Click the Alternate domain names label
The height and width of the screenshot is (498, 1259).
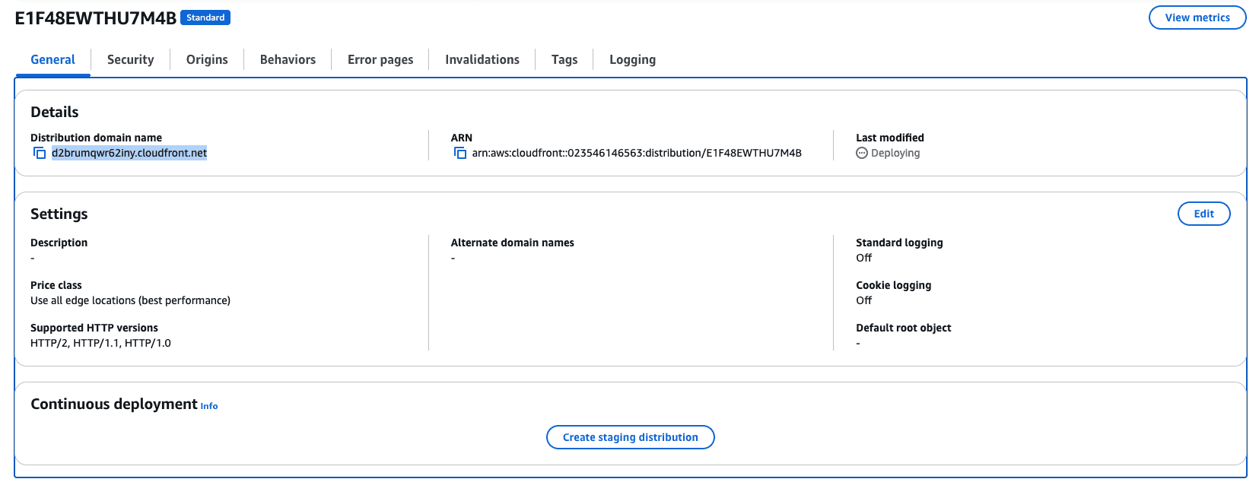click(512, 243)
